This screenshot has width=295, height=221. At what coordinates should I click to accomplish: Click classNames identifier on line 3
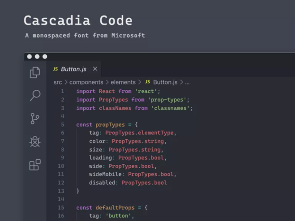115,108
